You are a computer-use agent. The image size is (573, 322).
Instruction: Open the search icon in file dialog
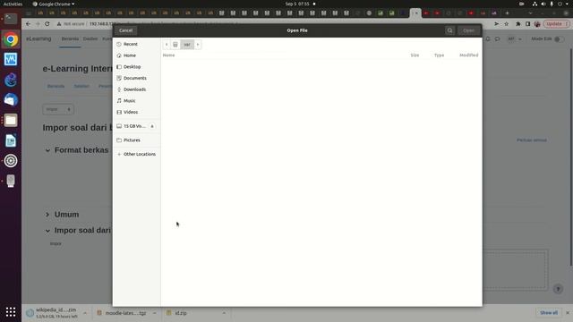pos(449,30)
